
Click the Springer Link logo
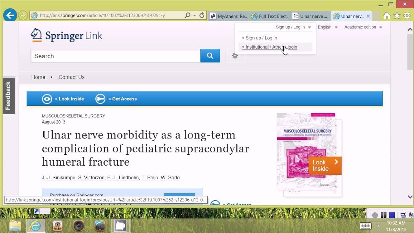66,35
